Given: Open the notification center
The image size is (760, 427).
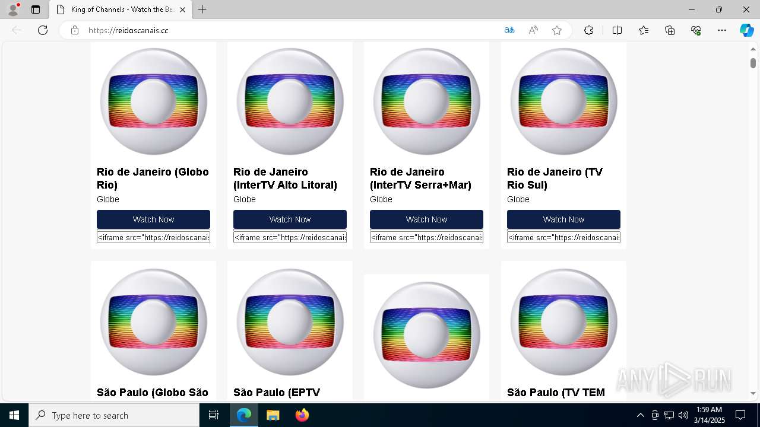Looking at the screenshot, I should (740, 415).
